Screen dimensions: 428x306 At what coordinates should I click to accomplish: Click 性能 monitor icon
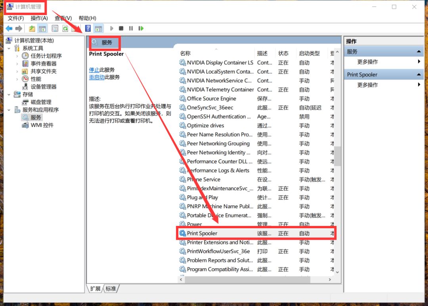pyautogui.click(x=25, y=79)
